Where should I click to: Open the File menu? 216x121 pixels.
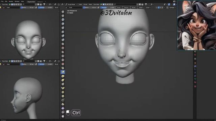pyautogui.click(x=2, y=1)
